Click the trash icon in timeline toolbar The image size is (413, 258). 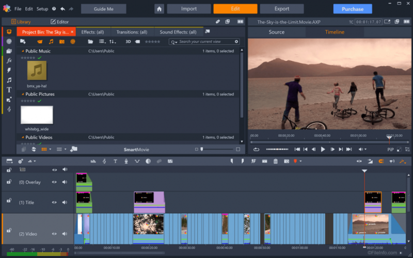(x=275, y=162)
